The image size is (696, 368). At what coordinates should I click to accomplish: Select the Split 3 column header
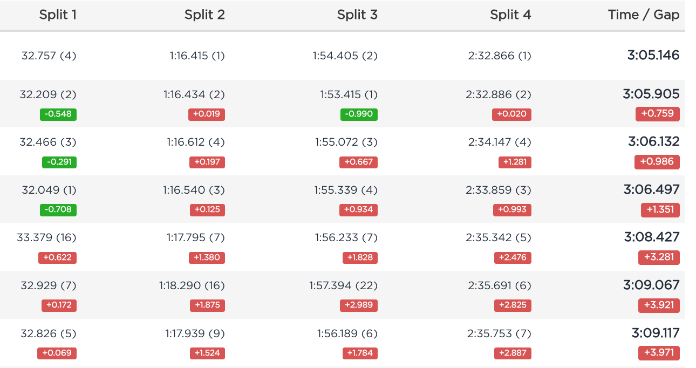tap(357, 15)
